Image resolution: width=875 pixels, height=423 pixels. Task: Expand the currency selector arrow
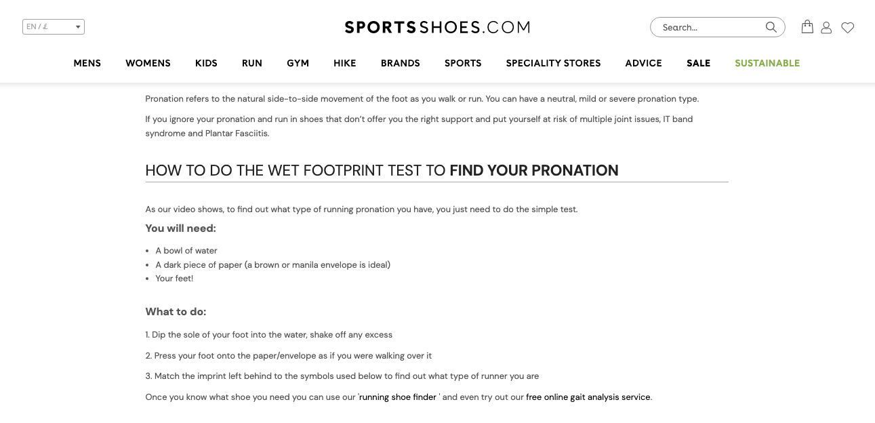tap(77, 26)
